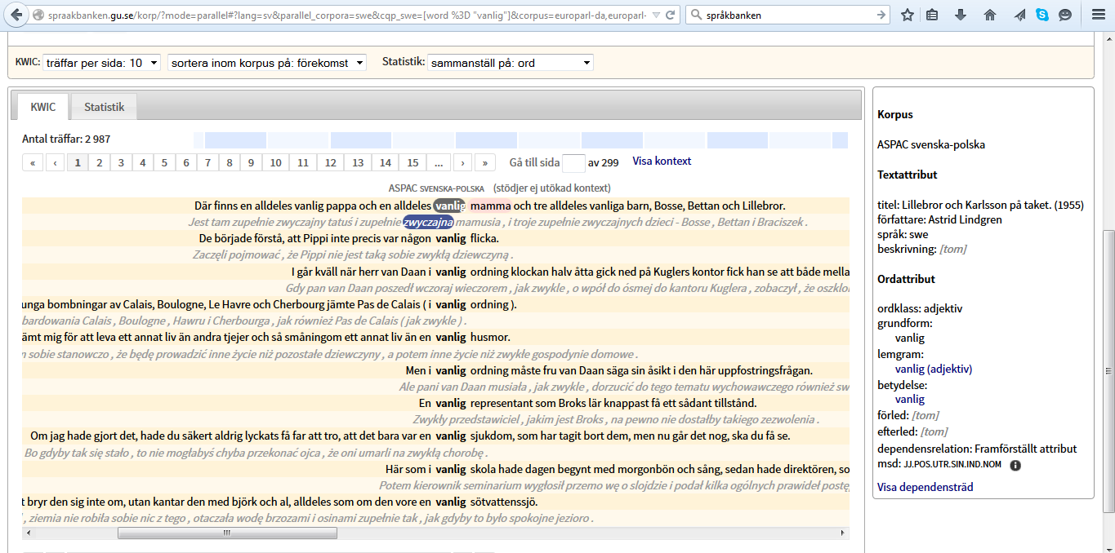This screenshot has width=1115, height=553.
Task: Click 'vanlig' before 'husmor.'
Action: 451,337
